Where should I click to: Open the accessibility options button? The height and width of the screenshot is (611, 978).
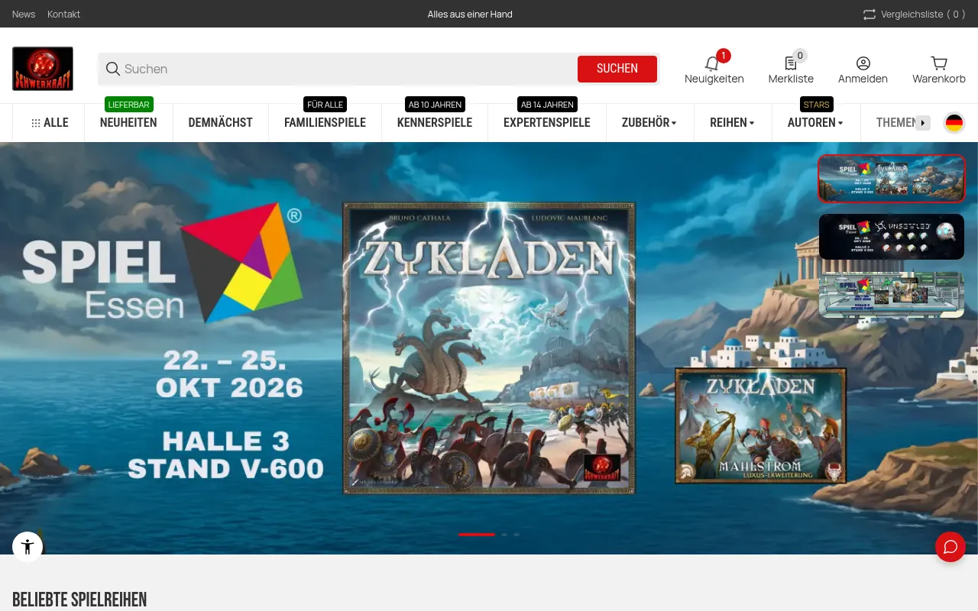click(x=28, y=547)
